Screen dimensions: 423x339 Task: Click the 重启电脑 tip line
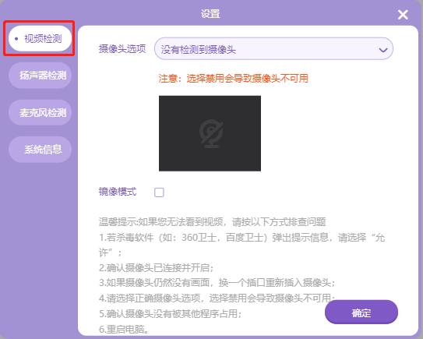click(124, 330)
